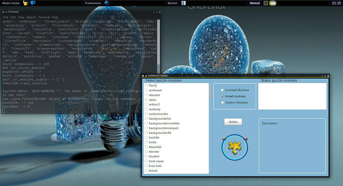The image size is (343, 186).
Task: Click the window icon beside Works1
Action: click(184, 3)
